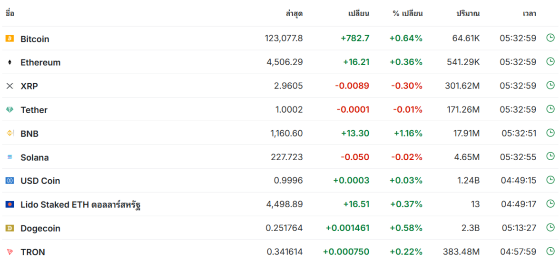Click the BNB logo icon

[x=10, y=134]
